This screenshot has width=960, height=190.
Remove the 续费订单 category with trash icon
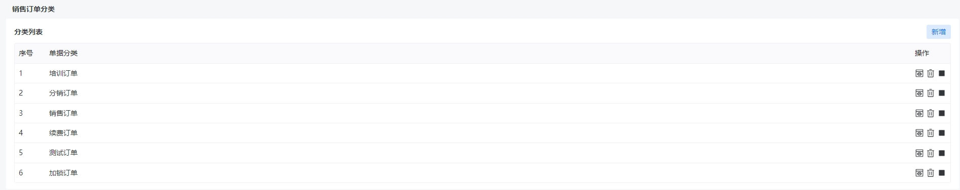tap(931, 133)
